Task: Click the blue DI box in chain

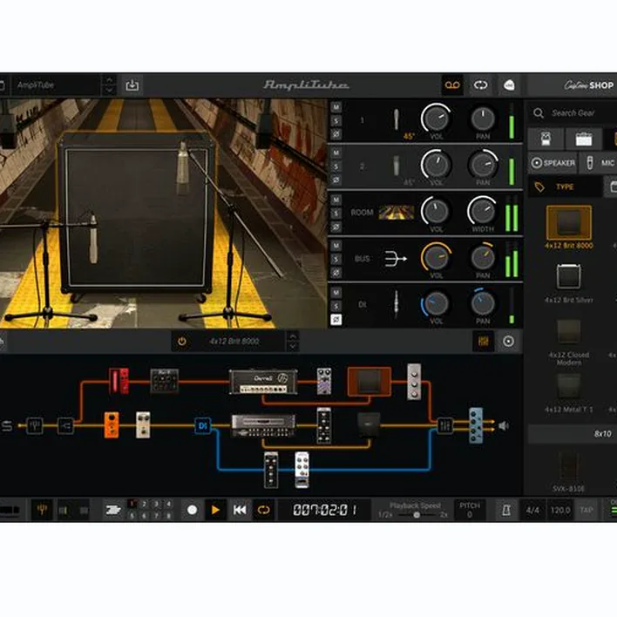Action: [x=203, y=426]
